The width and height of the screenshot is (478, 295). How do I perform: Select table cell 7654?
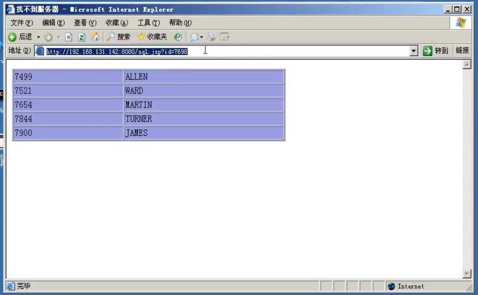point(68,105)
